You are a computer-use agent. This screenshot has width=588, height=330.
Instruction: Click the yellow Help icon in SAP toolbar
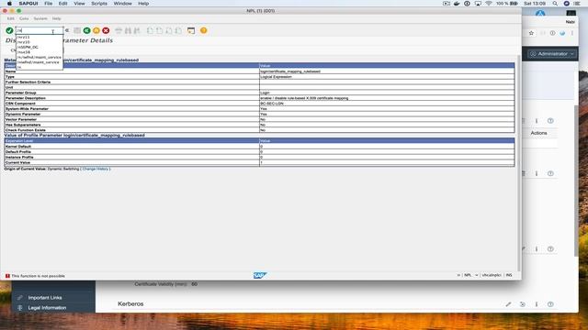pyautogui.click(x=204, y=30)
